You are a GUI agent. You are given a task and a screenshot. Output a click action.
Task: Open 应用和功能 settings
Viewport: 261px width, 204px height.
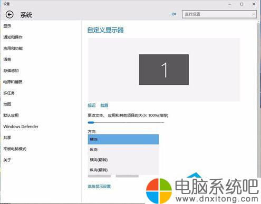tap(13, 48)
